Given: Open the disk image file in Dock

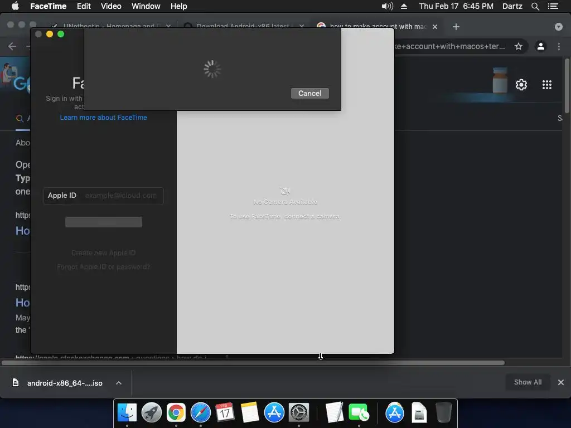Looking at the screenshot, I should coord(419,412).
